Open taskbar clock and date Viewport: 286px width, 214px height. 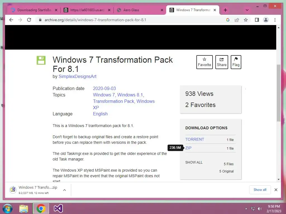click(274, 209)
